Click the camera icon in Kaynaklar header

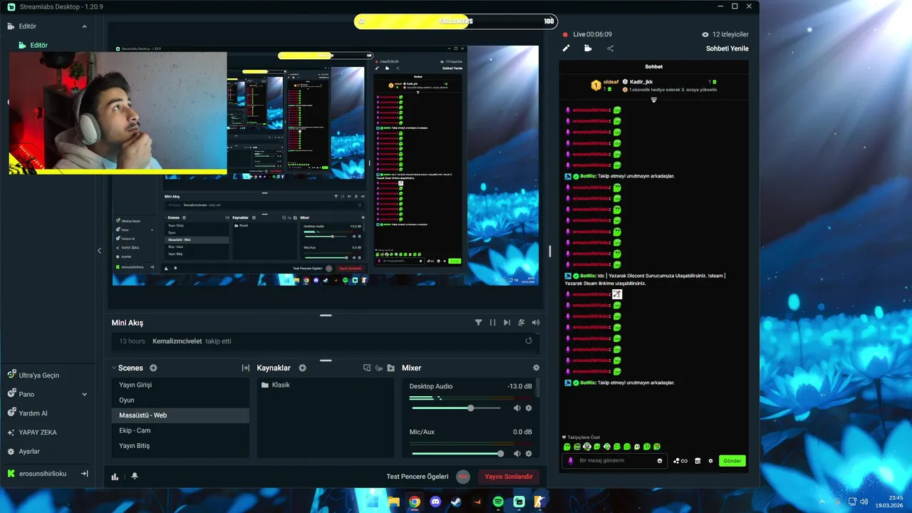coord(379,368)
